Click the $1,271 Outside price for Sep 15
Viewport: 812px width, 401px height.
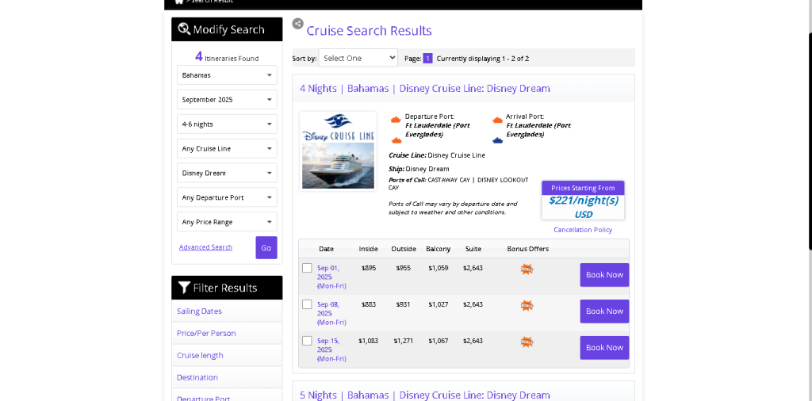tap(404, 341)
